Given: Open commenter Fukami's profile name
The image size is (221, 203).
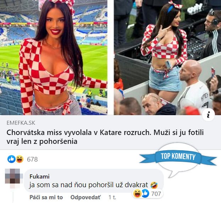Looking at the screenshot, I should pyautogui.click(x=39, y=176).
